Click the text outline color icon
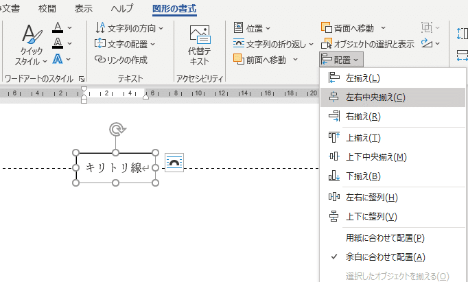The width and height of the screenshot is (468, 282). click(58, 43)
